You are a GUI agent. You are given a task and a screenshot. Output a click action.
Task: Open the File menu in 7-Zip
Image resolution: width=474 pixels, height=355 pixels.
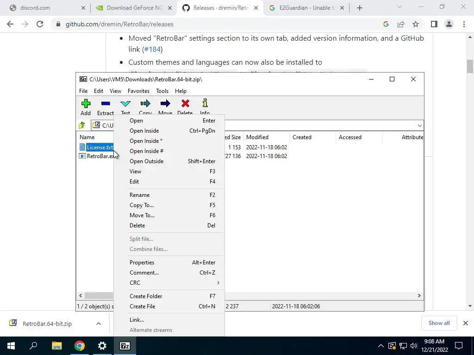[83, 91]
